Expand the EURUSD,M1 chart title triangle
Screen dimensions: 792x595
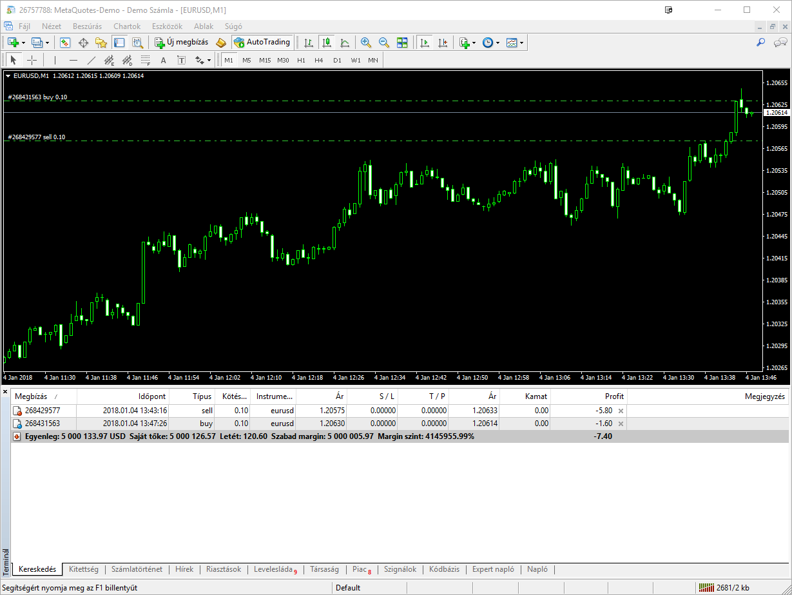tap(8, 76)
